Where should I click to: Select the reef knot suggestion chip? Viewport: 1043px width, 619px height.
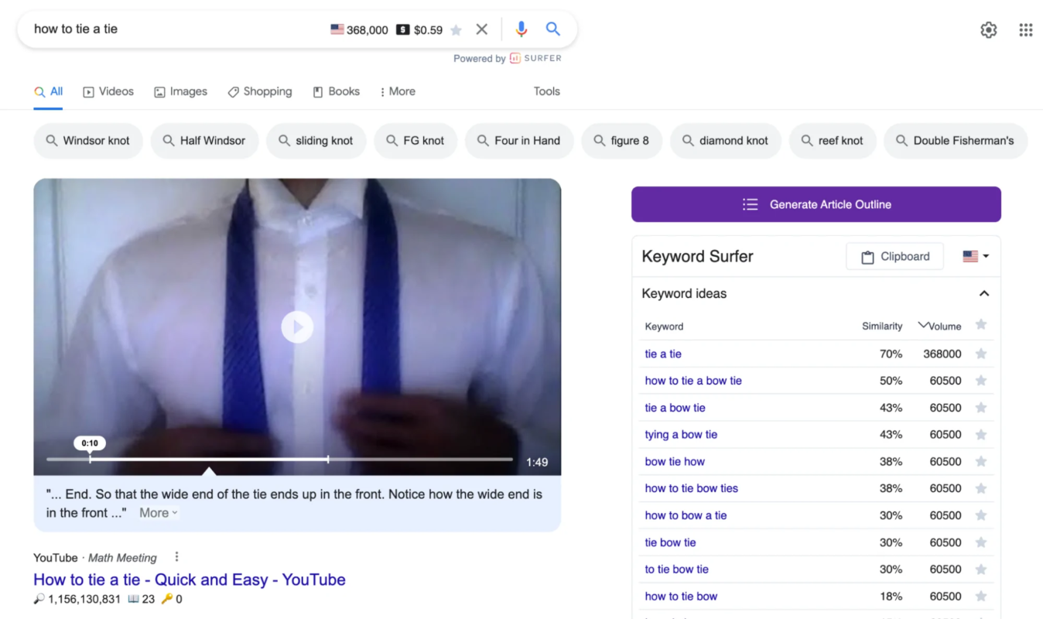point(833,141)
